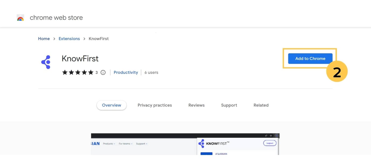371x164 pixels.
Task: Click the Logout button in the preview screenshot
Action: [x=270, y=143]
